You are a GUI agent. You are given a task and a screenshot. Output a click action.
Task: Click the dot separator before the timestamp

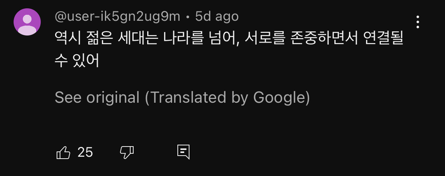(x=188, y=17)
